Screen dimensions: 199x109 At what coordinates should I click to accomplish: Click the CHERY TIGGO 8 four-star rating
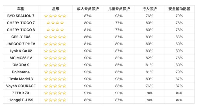coord(55,30)
